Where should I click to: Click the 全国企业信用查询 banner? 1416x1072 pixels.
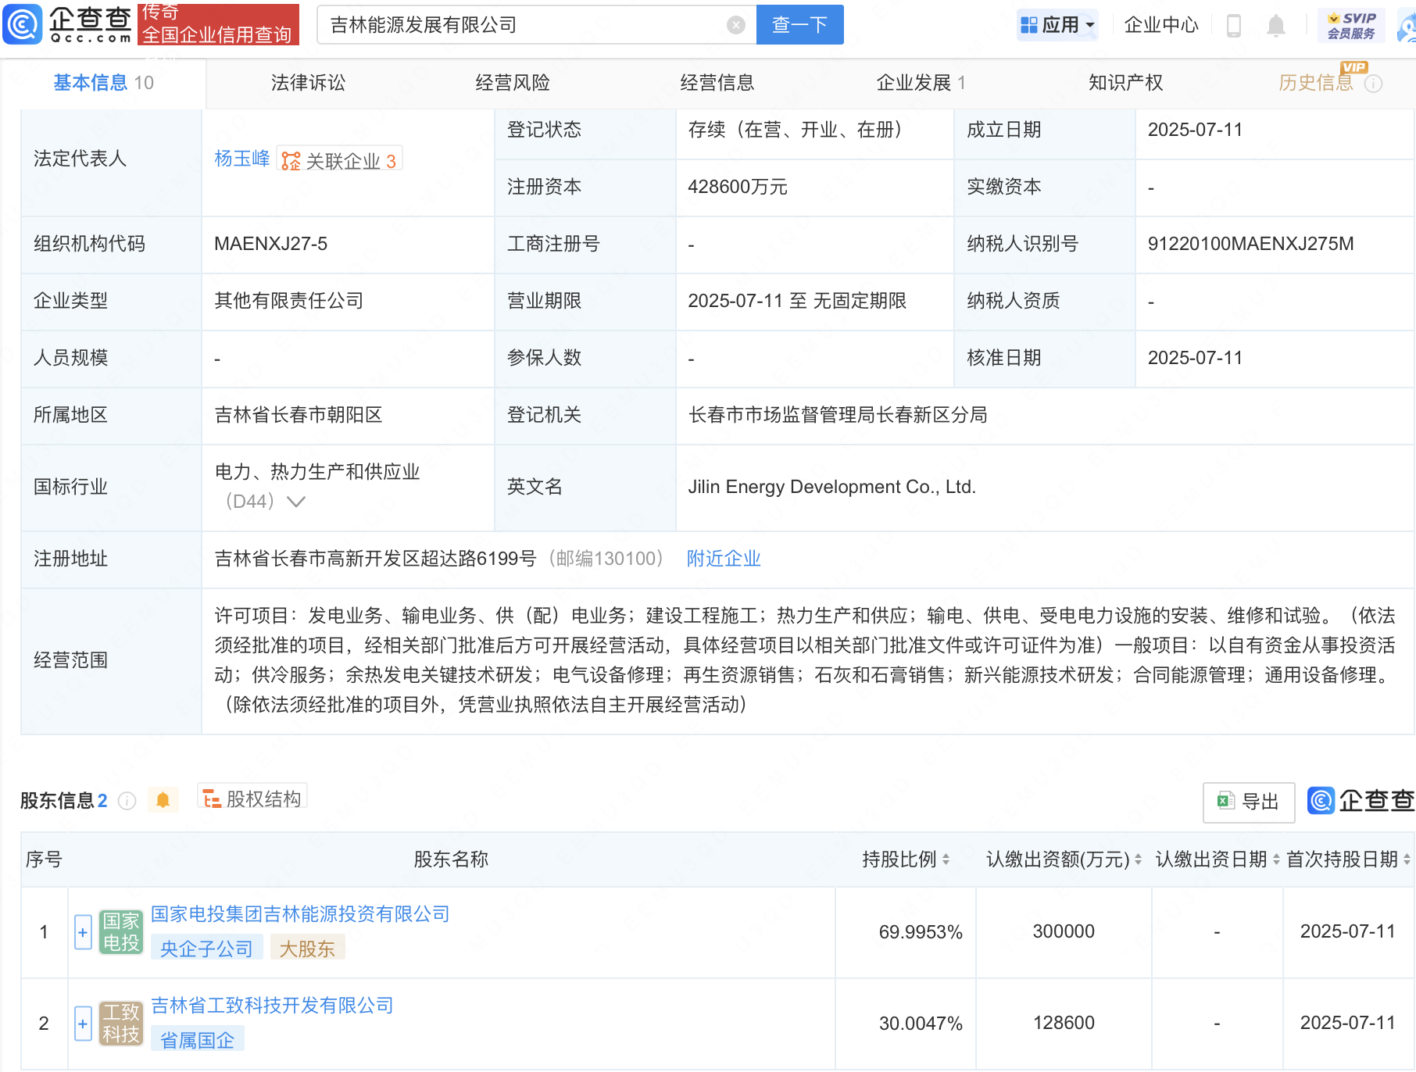click(x=218, y=24)
